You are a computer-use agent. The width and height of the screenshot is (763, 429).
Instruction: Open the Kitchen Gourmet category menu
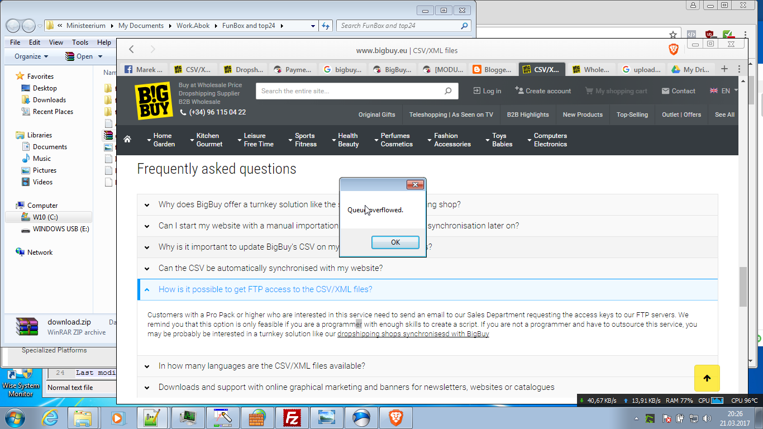(x=207, y=140)
